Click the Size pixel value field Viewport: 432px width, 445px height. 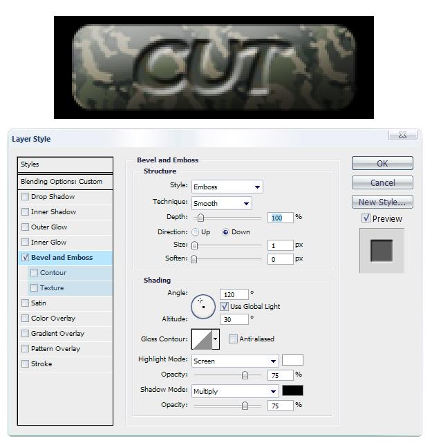(x=280, y=245)
